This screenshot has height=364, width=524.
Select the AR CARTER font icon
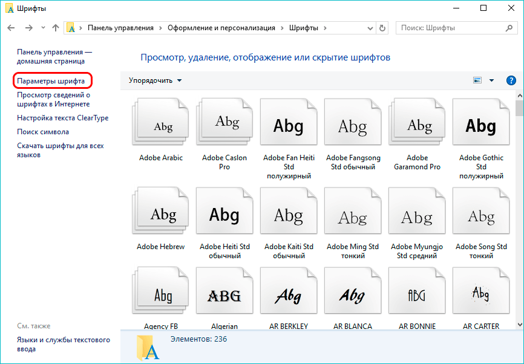coord(481,290)
